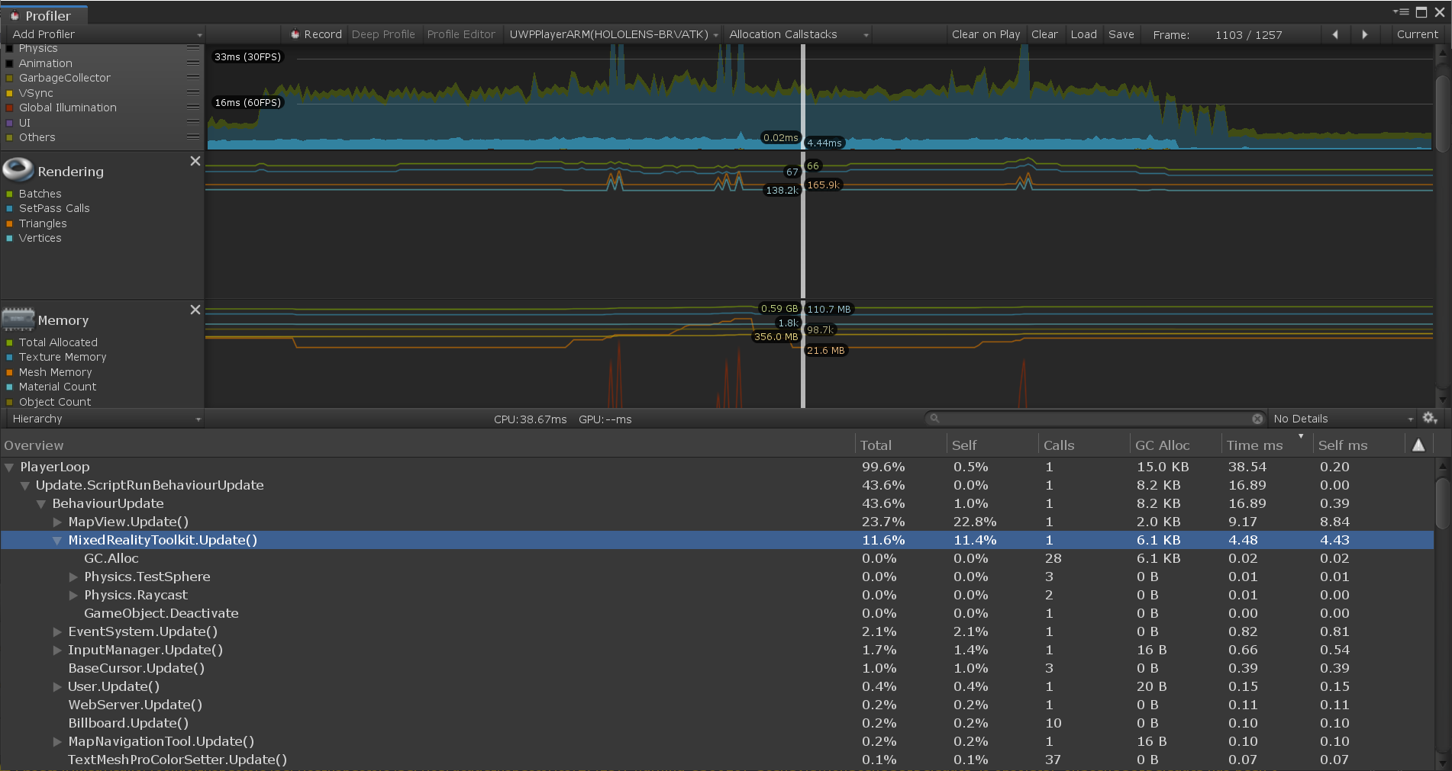This screenshot has width=1452, height=771.
Task: Close the Rendering profiler module
Action: (195, 161)
